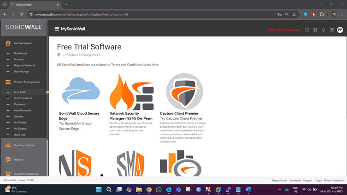Open File Explorer from taskbar
The image size is (347, 195).
[x=139, y=189]
